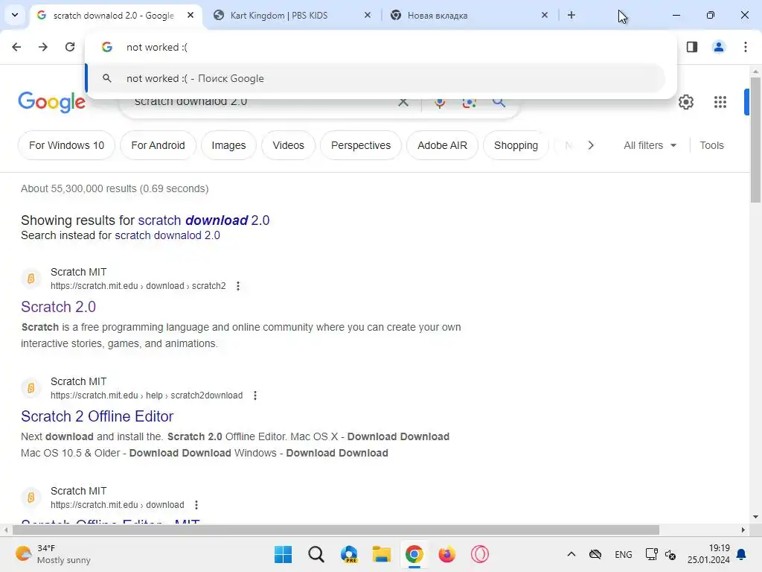Click the https://scratch.mit.edu › help › scratch2download breadcrumb
762x572 pixels.
pos(147,395)
